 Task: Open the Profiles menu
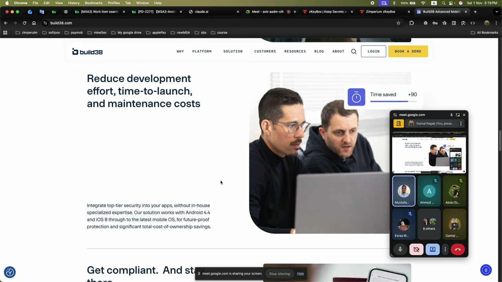click(114, 3)
